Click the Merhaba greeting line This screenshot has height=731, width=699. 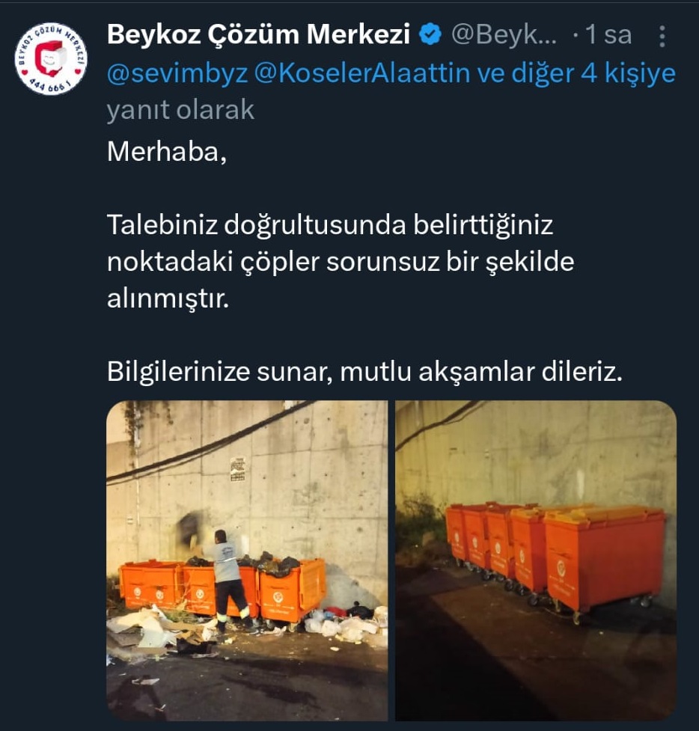point(166,152)
